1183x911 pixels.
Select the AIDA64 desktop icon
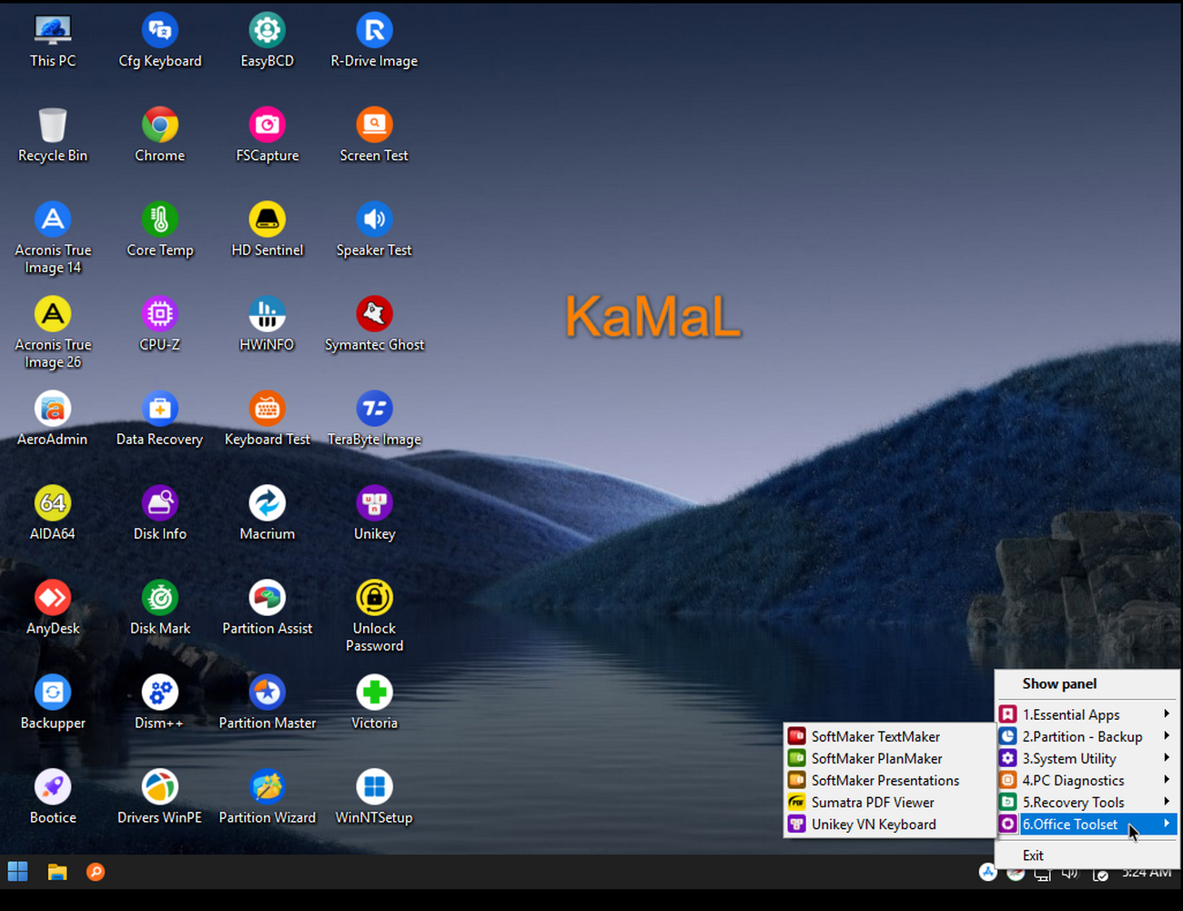[53, 515]
